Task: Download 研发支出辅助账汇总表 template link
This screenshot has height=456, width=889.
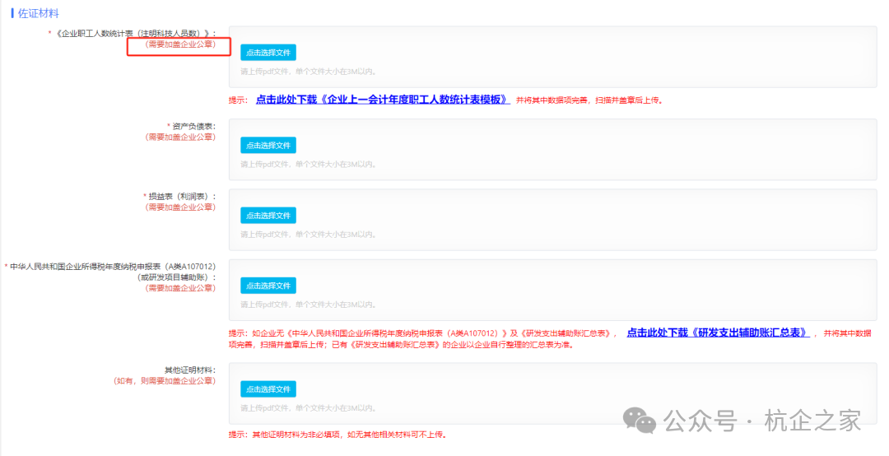Action: coord(718,333)
